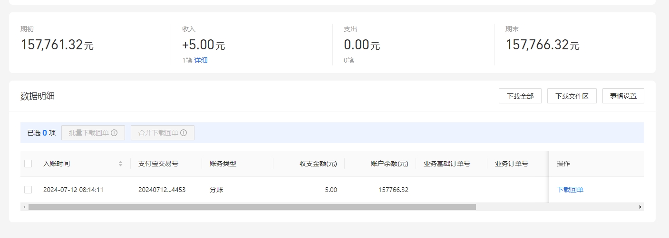Click the 期末 amount 157,766.32元

point(543,45)
